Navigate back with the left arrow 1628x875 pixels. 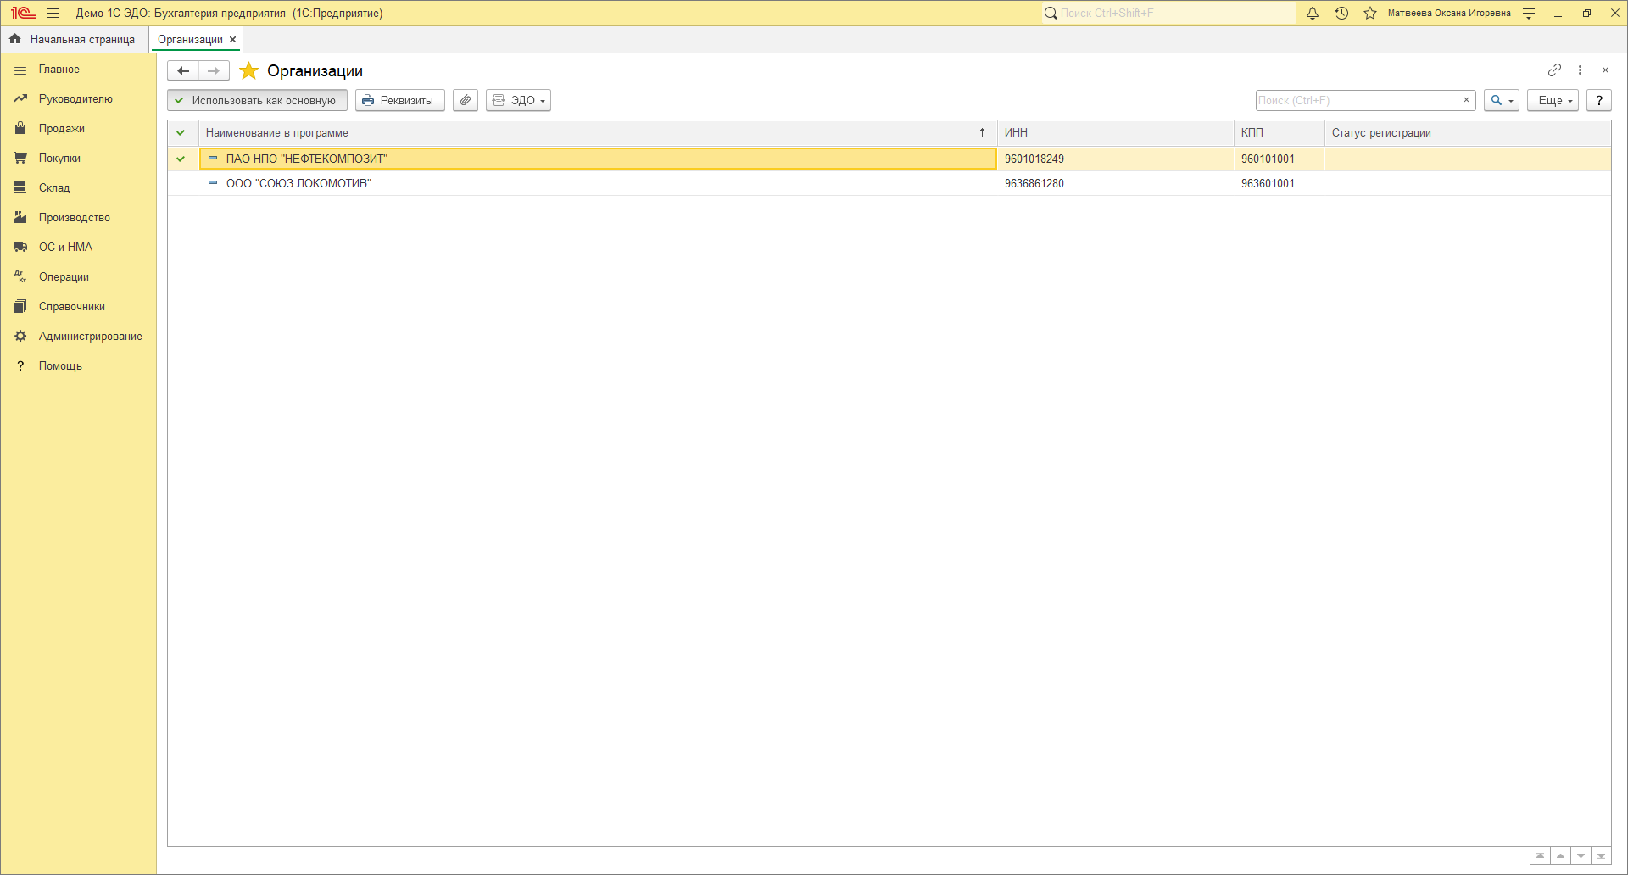pos(183,71)
